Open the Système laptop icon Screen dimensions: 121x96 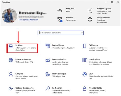click(11, 46)
